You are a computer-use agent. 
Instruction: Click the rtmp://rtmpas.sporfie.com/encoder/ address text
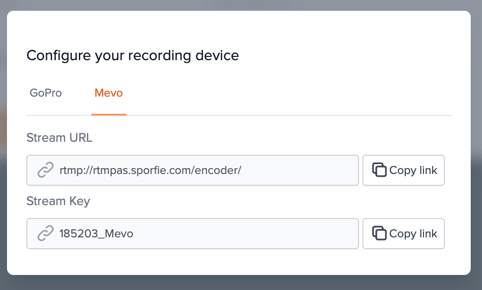(150, 170)
